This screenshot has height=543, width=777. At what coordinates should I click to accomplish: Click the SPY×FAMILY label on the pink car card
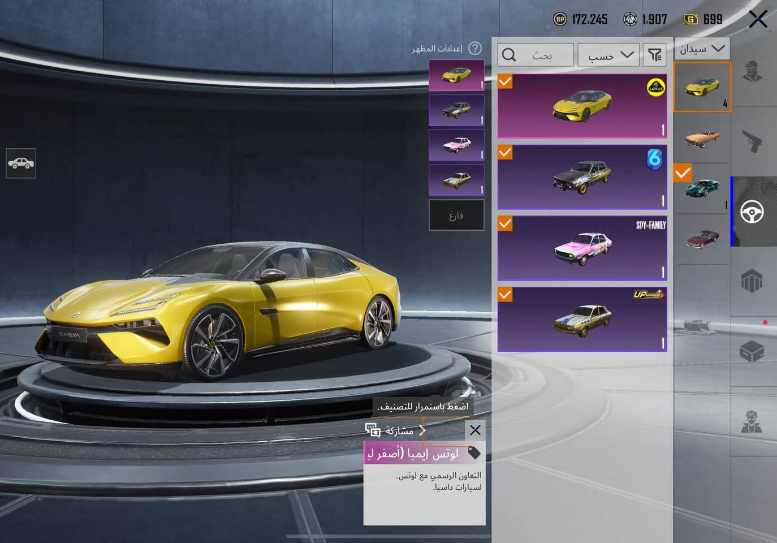coord(651,225)
